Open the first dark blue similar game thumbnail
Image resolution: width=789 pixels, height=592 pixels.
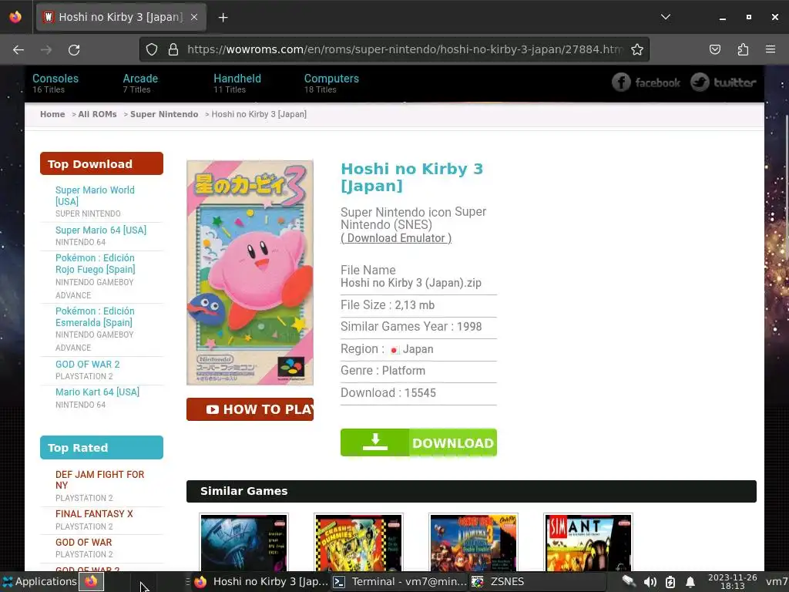coord(243,542)
